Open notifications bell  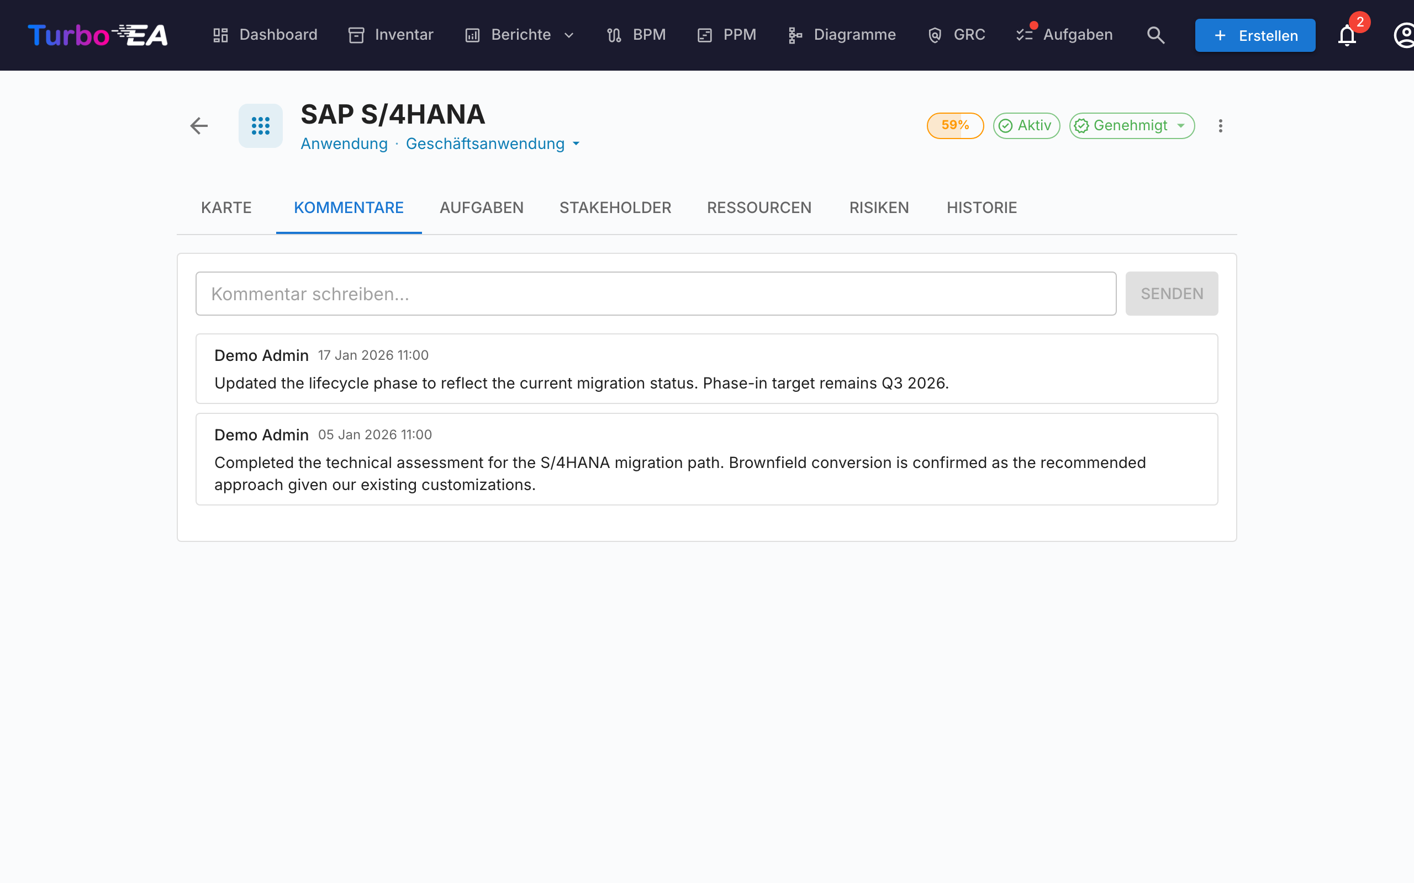(1347, 35)
